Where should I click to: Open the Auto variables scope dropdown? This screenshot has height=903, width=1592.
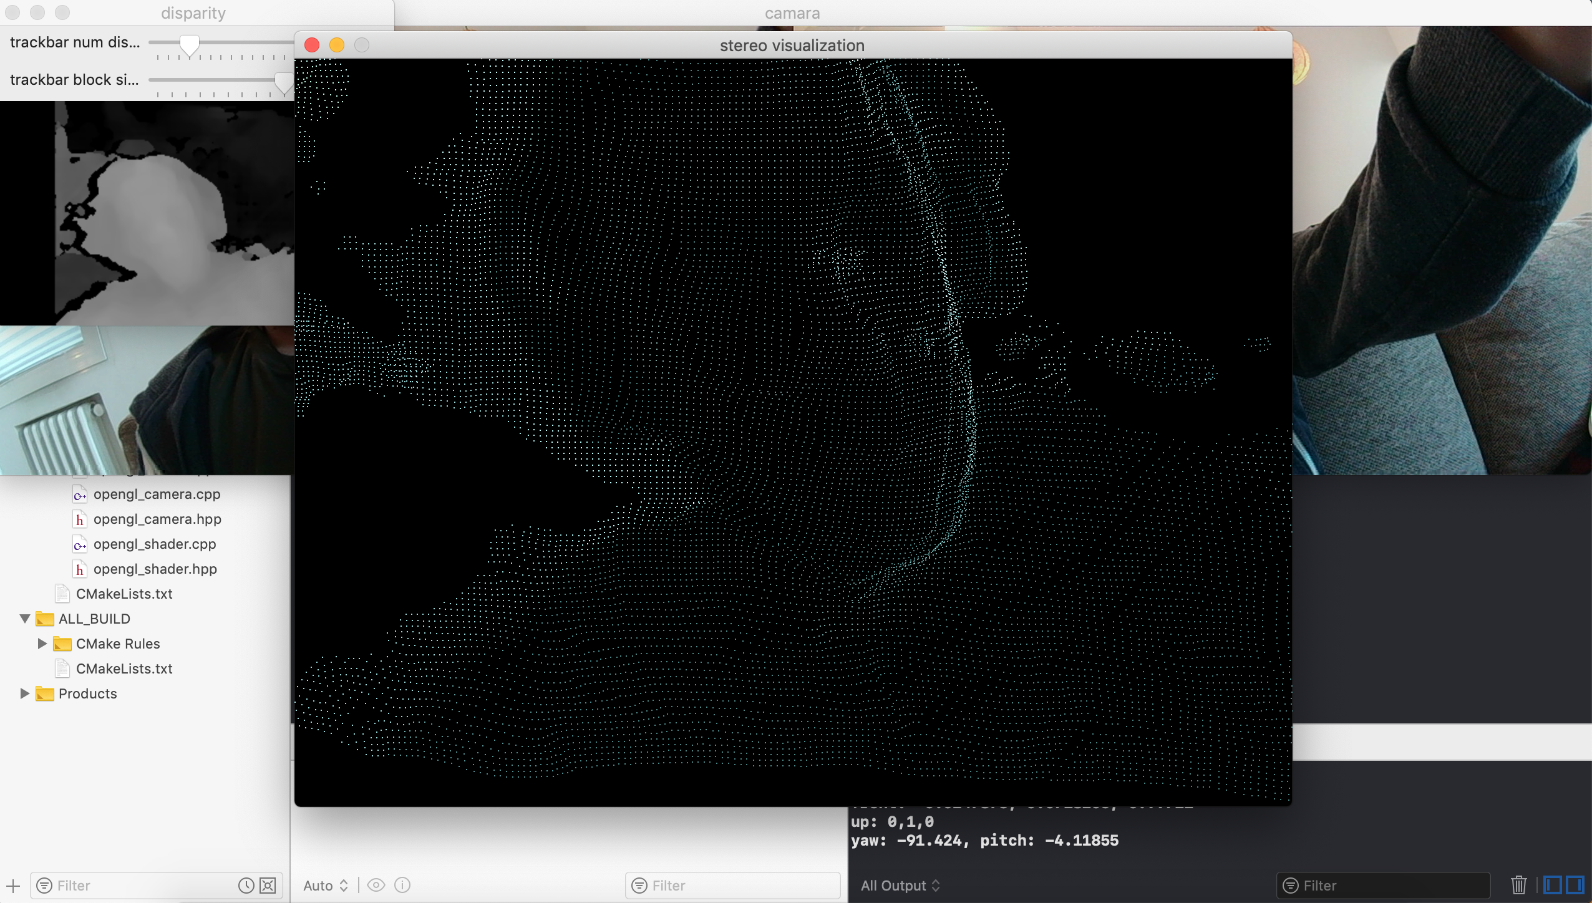pos(325,886)
